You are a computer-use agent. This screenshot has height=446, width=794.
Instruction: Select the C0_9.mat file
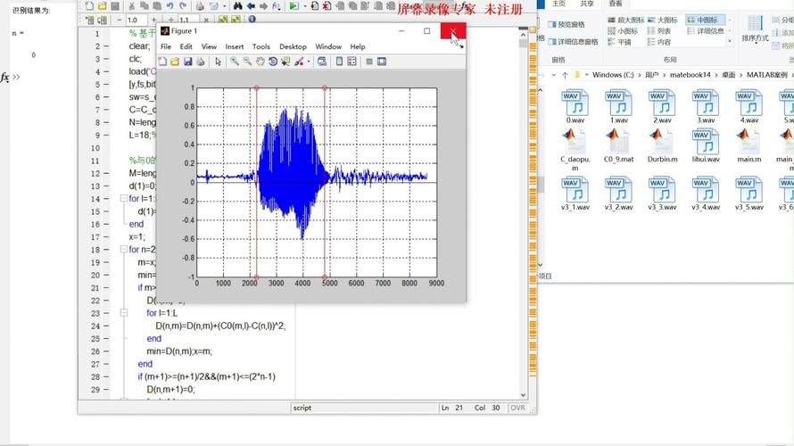619,145
